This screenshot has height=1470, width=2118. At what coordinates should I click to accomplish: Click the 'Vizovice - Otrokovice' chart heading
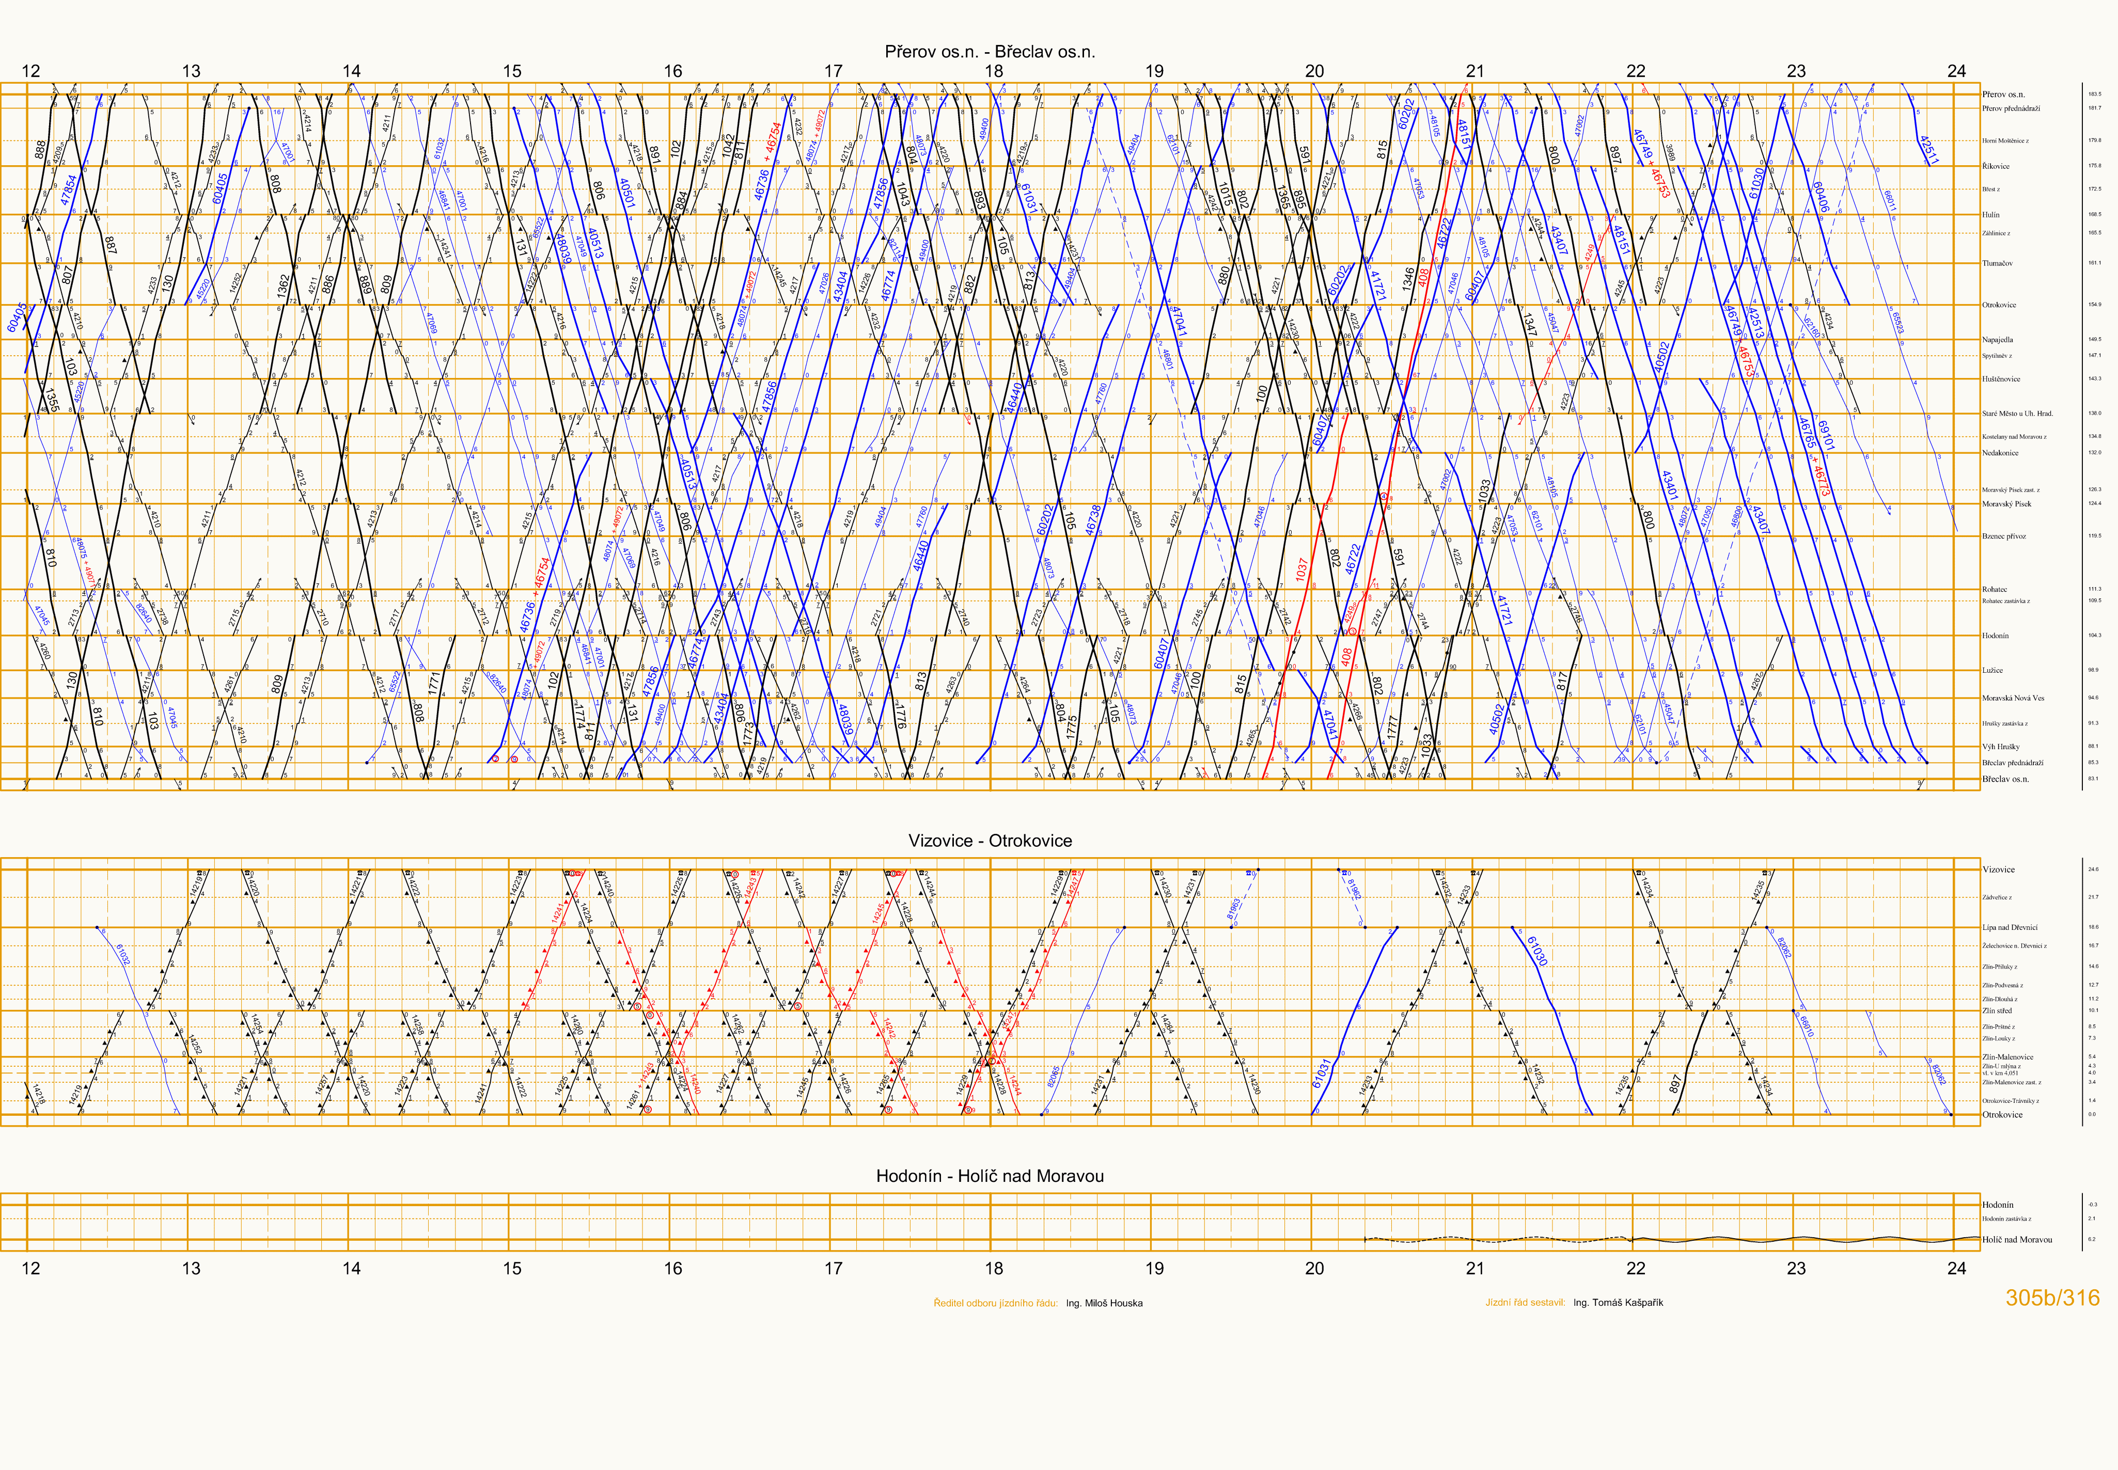tap(990, 840)
